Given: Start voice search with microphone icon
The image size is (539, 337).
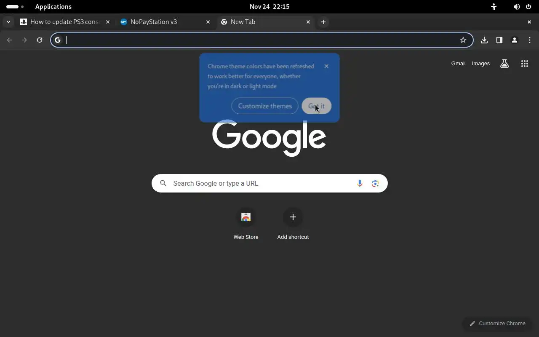Looking at the screenshot, I should pyautogui.click(x=360, y=183).
